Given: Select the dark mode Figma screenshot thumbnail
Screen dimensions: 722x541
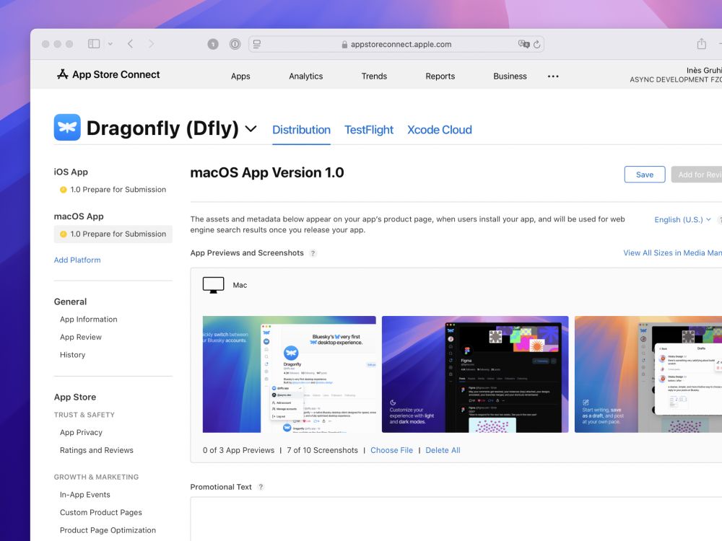Looking at the screenshot, I should point(475,374).
